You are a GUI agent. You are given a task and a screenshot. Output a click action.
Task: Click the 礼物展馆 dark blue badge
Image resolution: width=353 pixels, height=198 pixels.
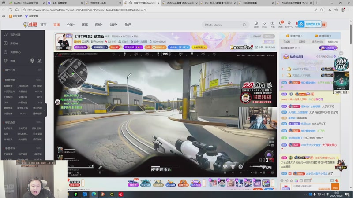[x=100, y=48]
